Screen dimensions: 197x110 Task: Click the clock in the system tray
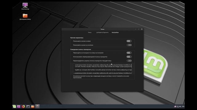tap(183, 106)
